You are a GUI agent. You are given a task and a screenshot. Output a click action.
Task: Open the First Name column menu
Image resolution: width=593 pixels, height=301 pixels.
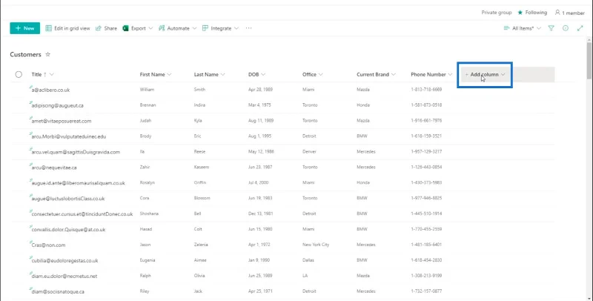coord(156,74)
